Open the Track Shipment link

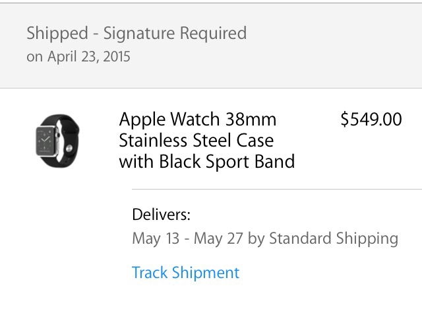pos(185,272)
